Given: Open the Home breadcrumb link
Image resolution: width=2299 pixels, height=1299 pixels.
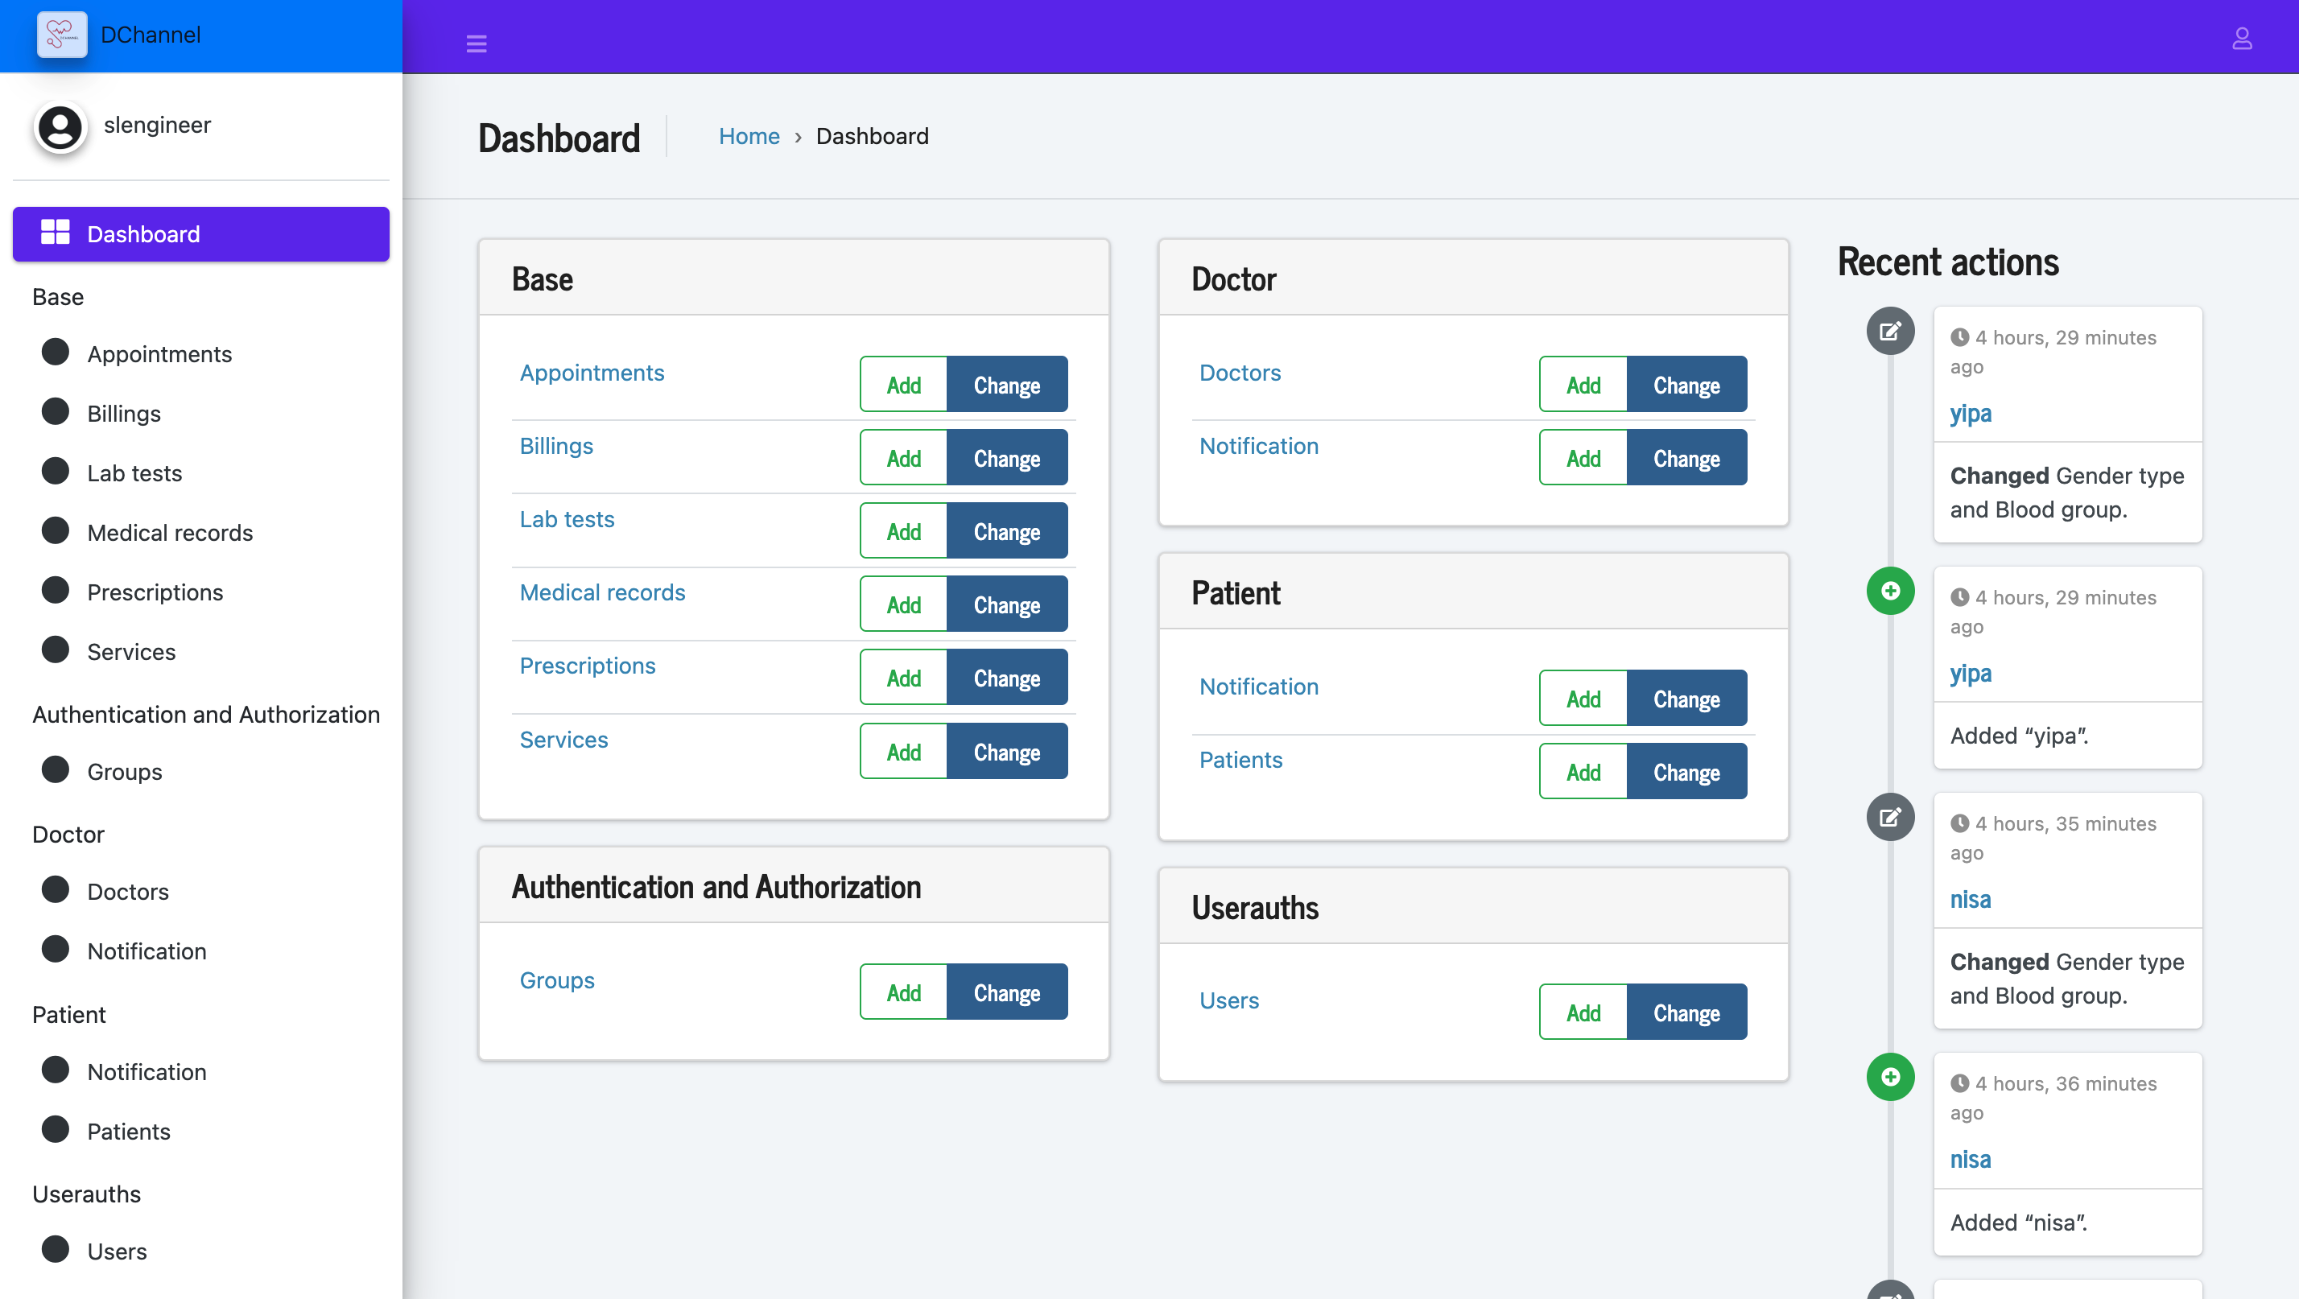Looking at the screenshot, I should coord(748,135).
